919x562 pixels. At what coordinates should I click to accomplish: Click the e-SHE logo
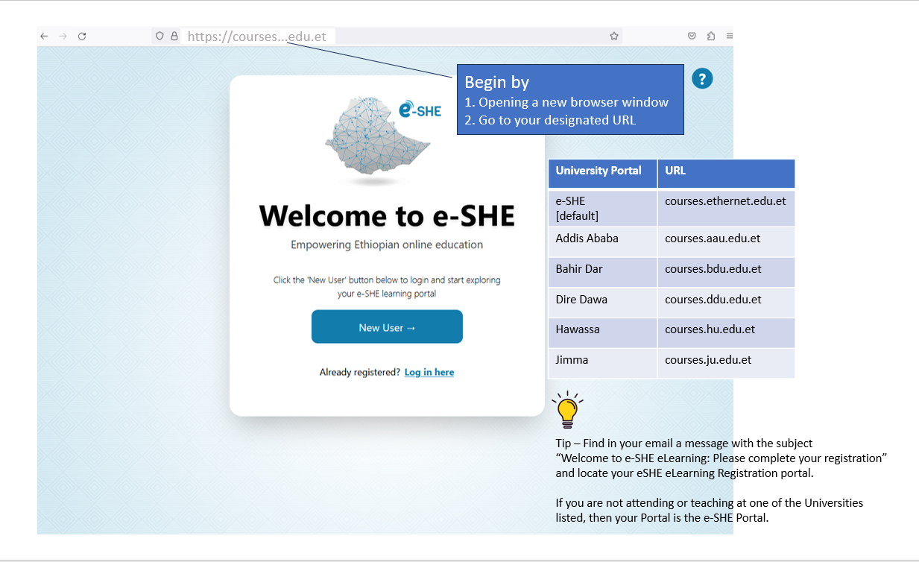pos(421,109)
